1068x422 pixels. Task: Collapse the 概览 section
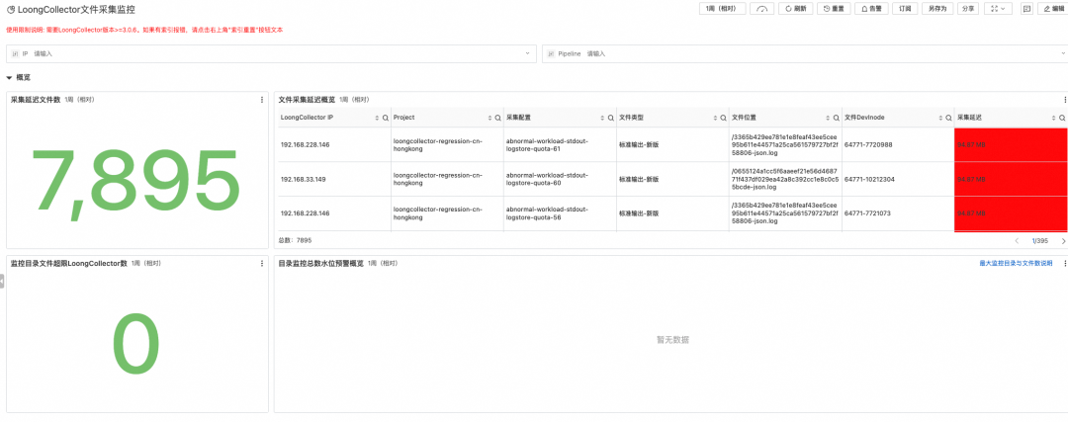(x=10, y=77)
